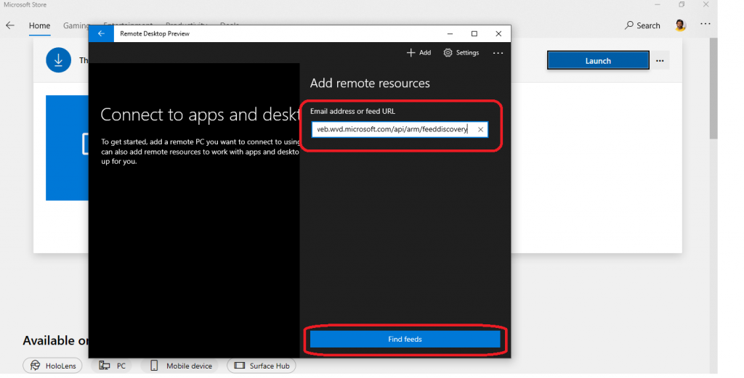The height and width of the screenshot is (378, 744).
Task: Open Remote Desktop more options ellipsis
Action: click(x=498, y=53)
